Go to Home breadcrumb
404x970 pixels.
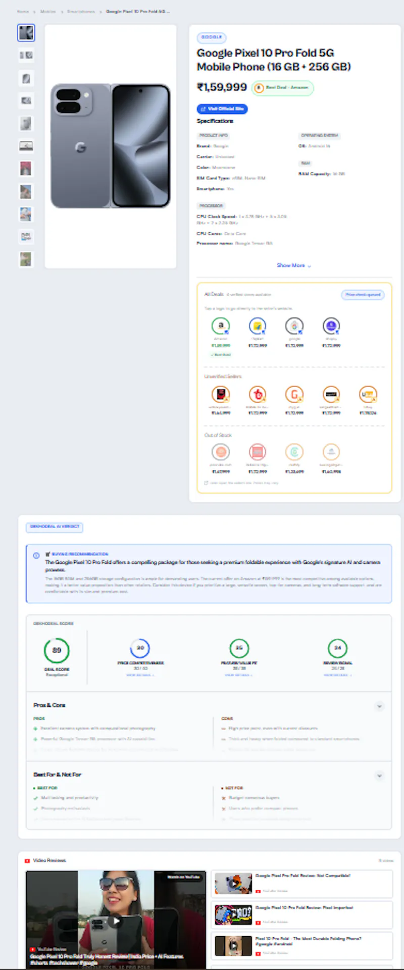23,11
